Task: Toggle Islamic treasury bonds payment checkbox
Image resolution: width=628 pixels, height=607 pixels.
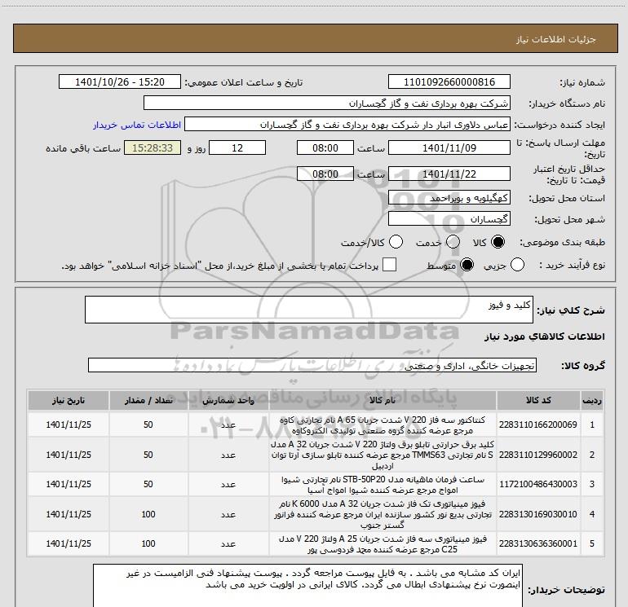Action: click(389, 265)
